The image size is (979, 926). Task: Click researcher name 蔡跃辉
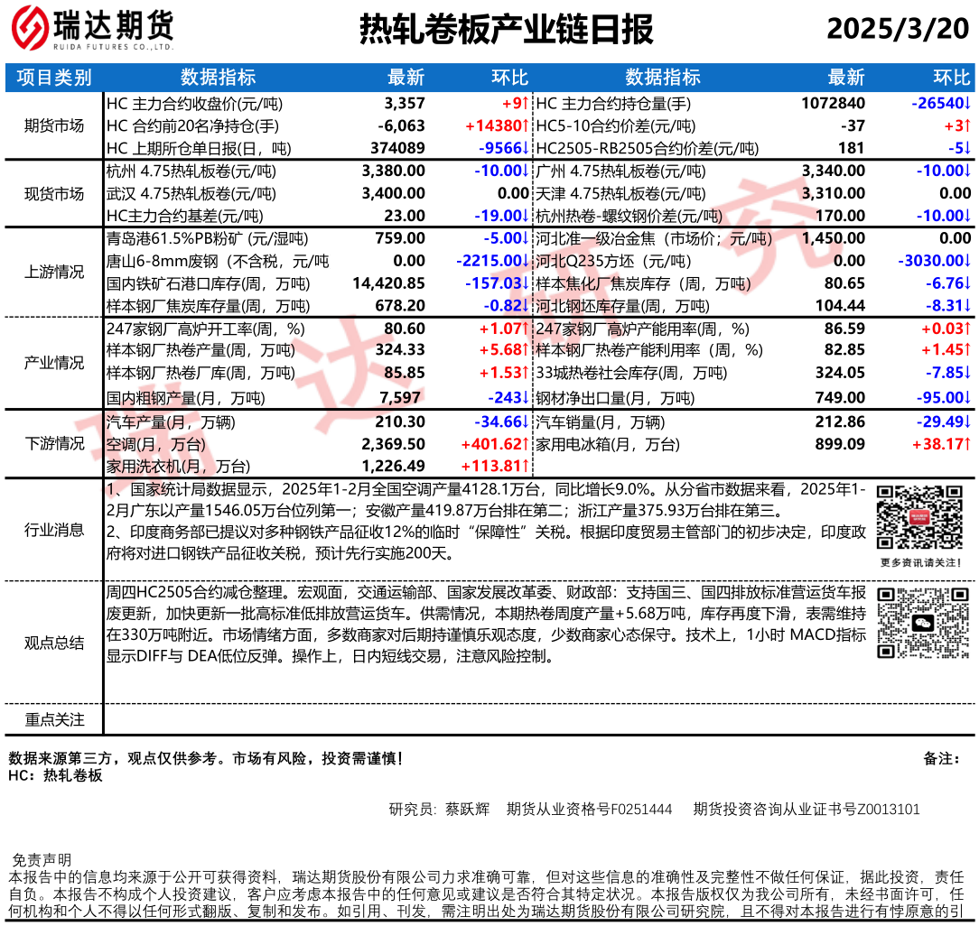click(x=467, y=810)
